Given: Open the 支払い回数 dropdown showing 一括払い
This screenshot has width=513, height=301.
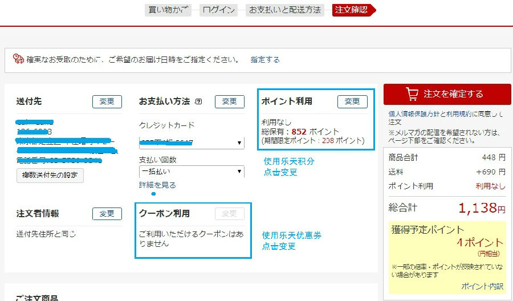Looking at the screenshot, I should [192, 171].
